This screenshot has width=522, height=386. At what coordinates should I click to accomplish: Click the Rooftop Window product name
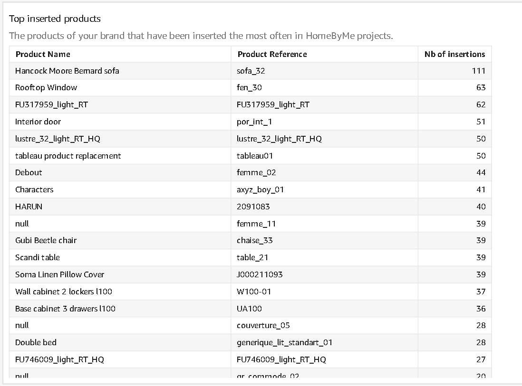coord(46,87)
